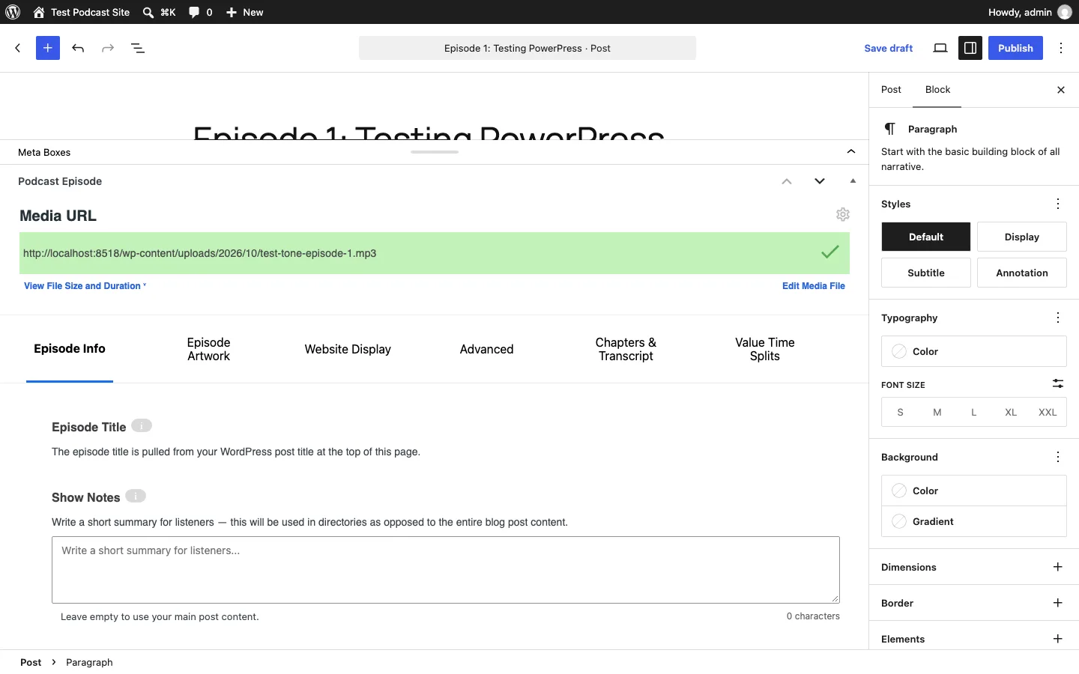Click the Media URL input field
1079x674 pixels.
point(435,253)
